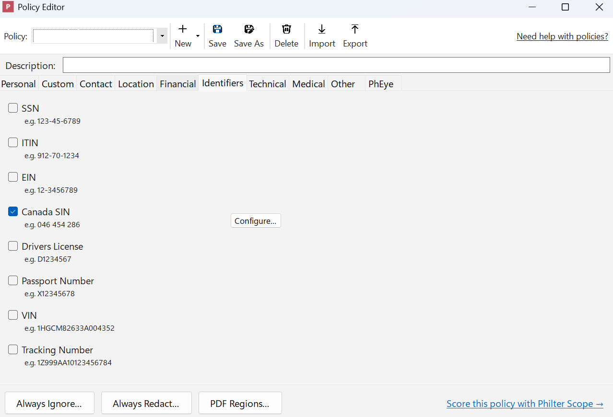
Task: Click the example text D1234567
Action: [x=54, y=259]
